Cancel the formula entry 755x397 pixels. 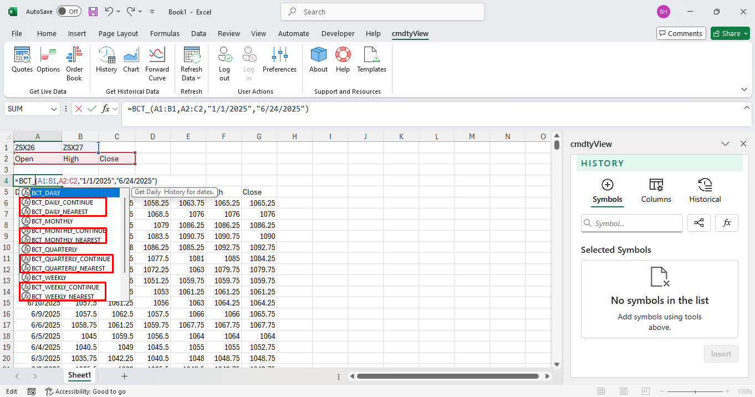pos(79,109)
